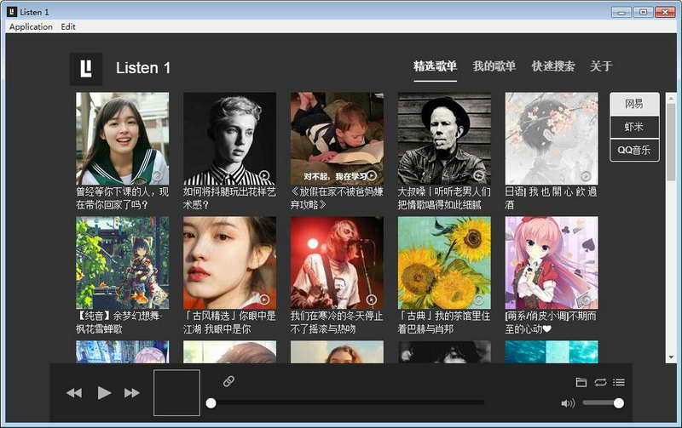Open the Edit menu
This screenshot has height=428, width=682.
(x=68, y=26)
